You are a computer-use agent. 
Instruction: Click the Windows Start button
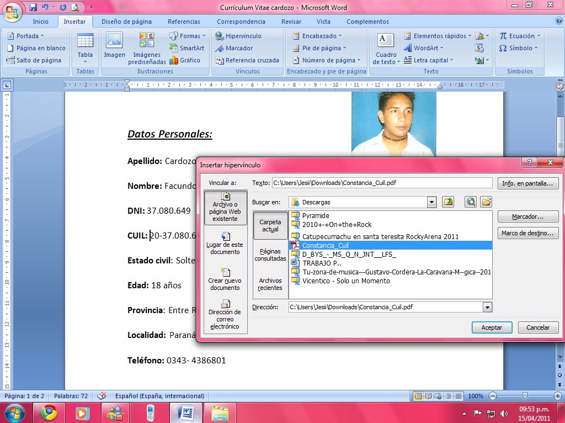pyautogui.click(x=13, y=413)
